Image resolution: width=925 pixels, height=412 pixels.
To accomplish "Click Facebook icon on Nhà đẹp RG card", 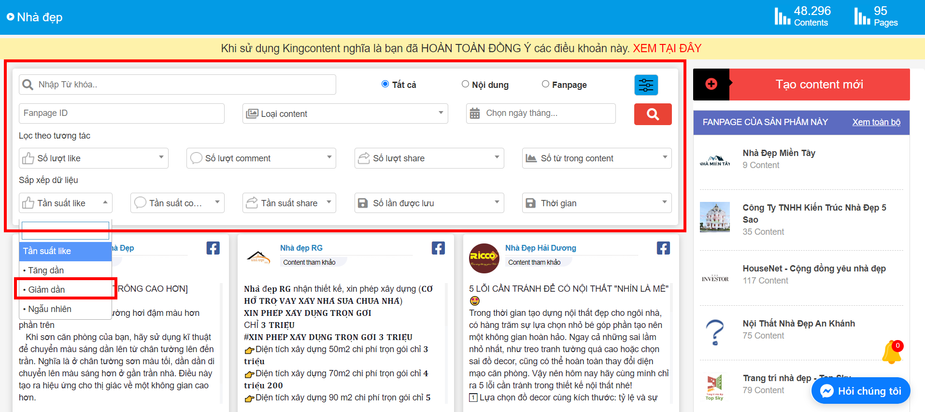I will [438, 248].
